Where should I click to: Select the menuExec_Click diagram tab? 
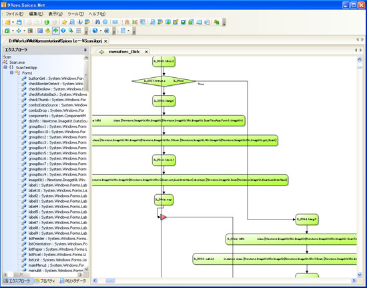[x=124, y=52]
